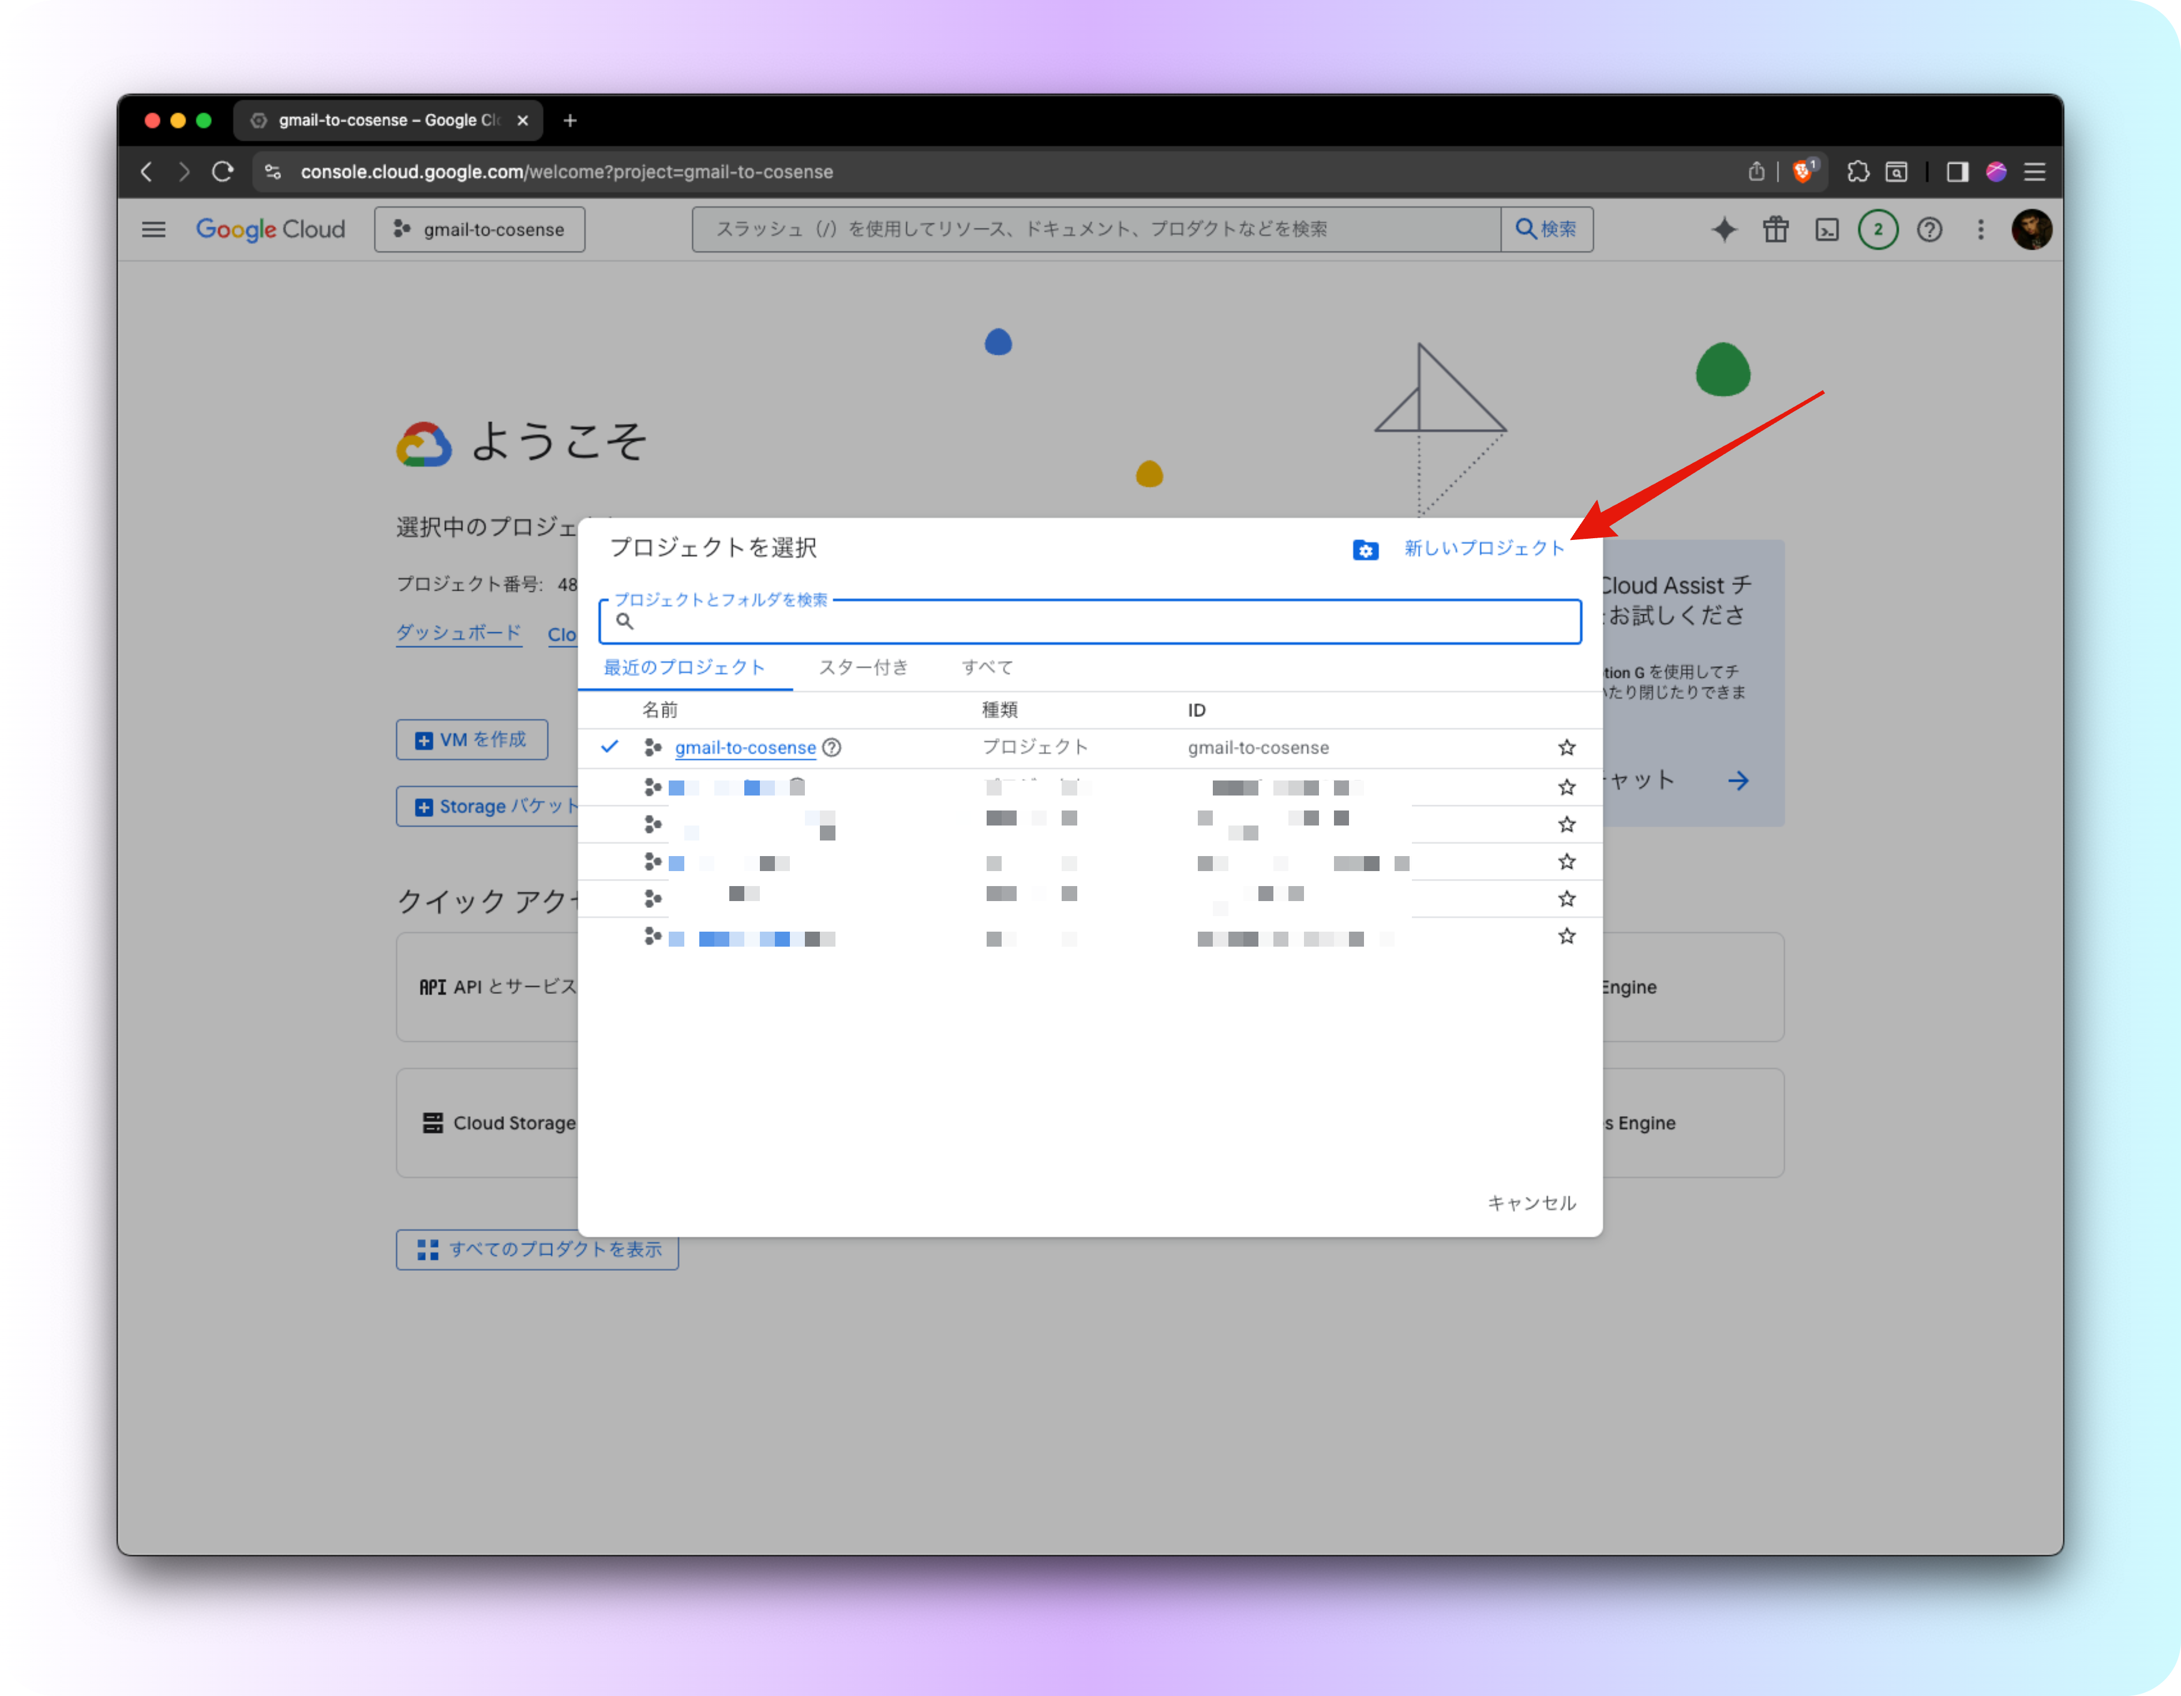Viewport: 2181px width, 1696px height.
Task: Focus the プロジェクトとフォルダを検索 field
Action: pos(1090,622)
